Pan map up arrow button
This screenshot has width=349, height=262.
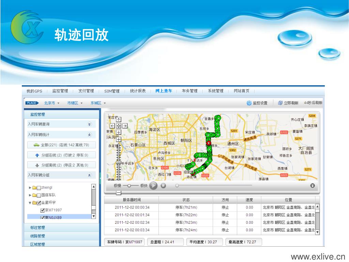[119, 120]
